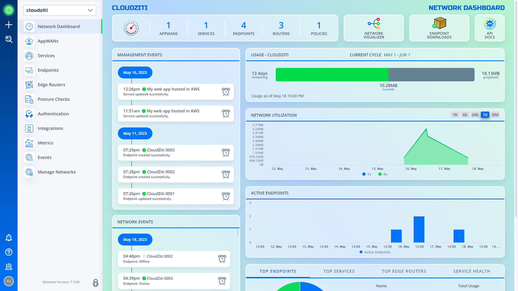518x291 pixels.
Task: Open AppWANs in sidebar
Action: [60, 41]
